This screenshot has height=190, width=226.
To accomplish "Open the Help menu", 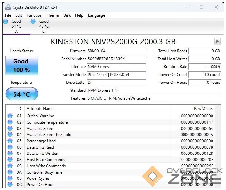I will (79, 15).
